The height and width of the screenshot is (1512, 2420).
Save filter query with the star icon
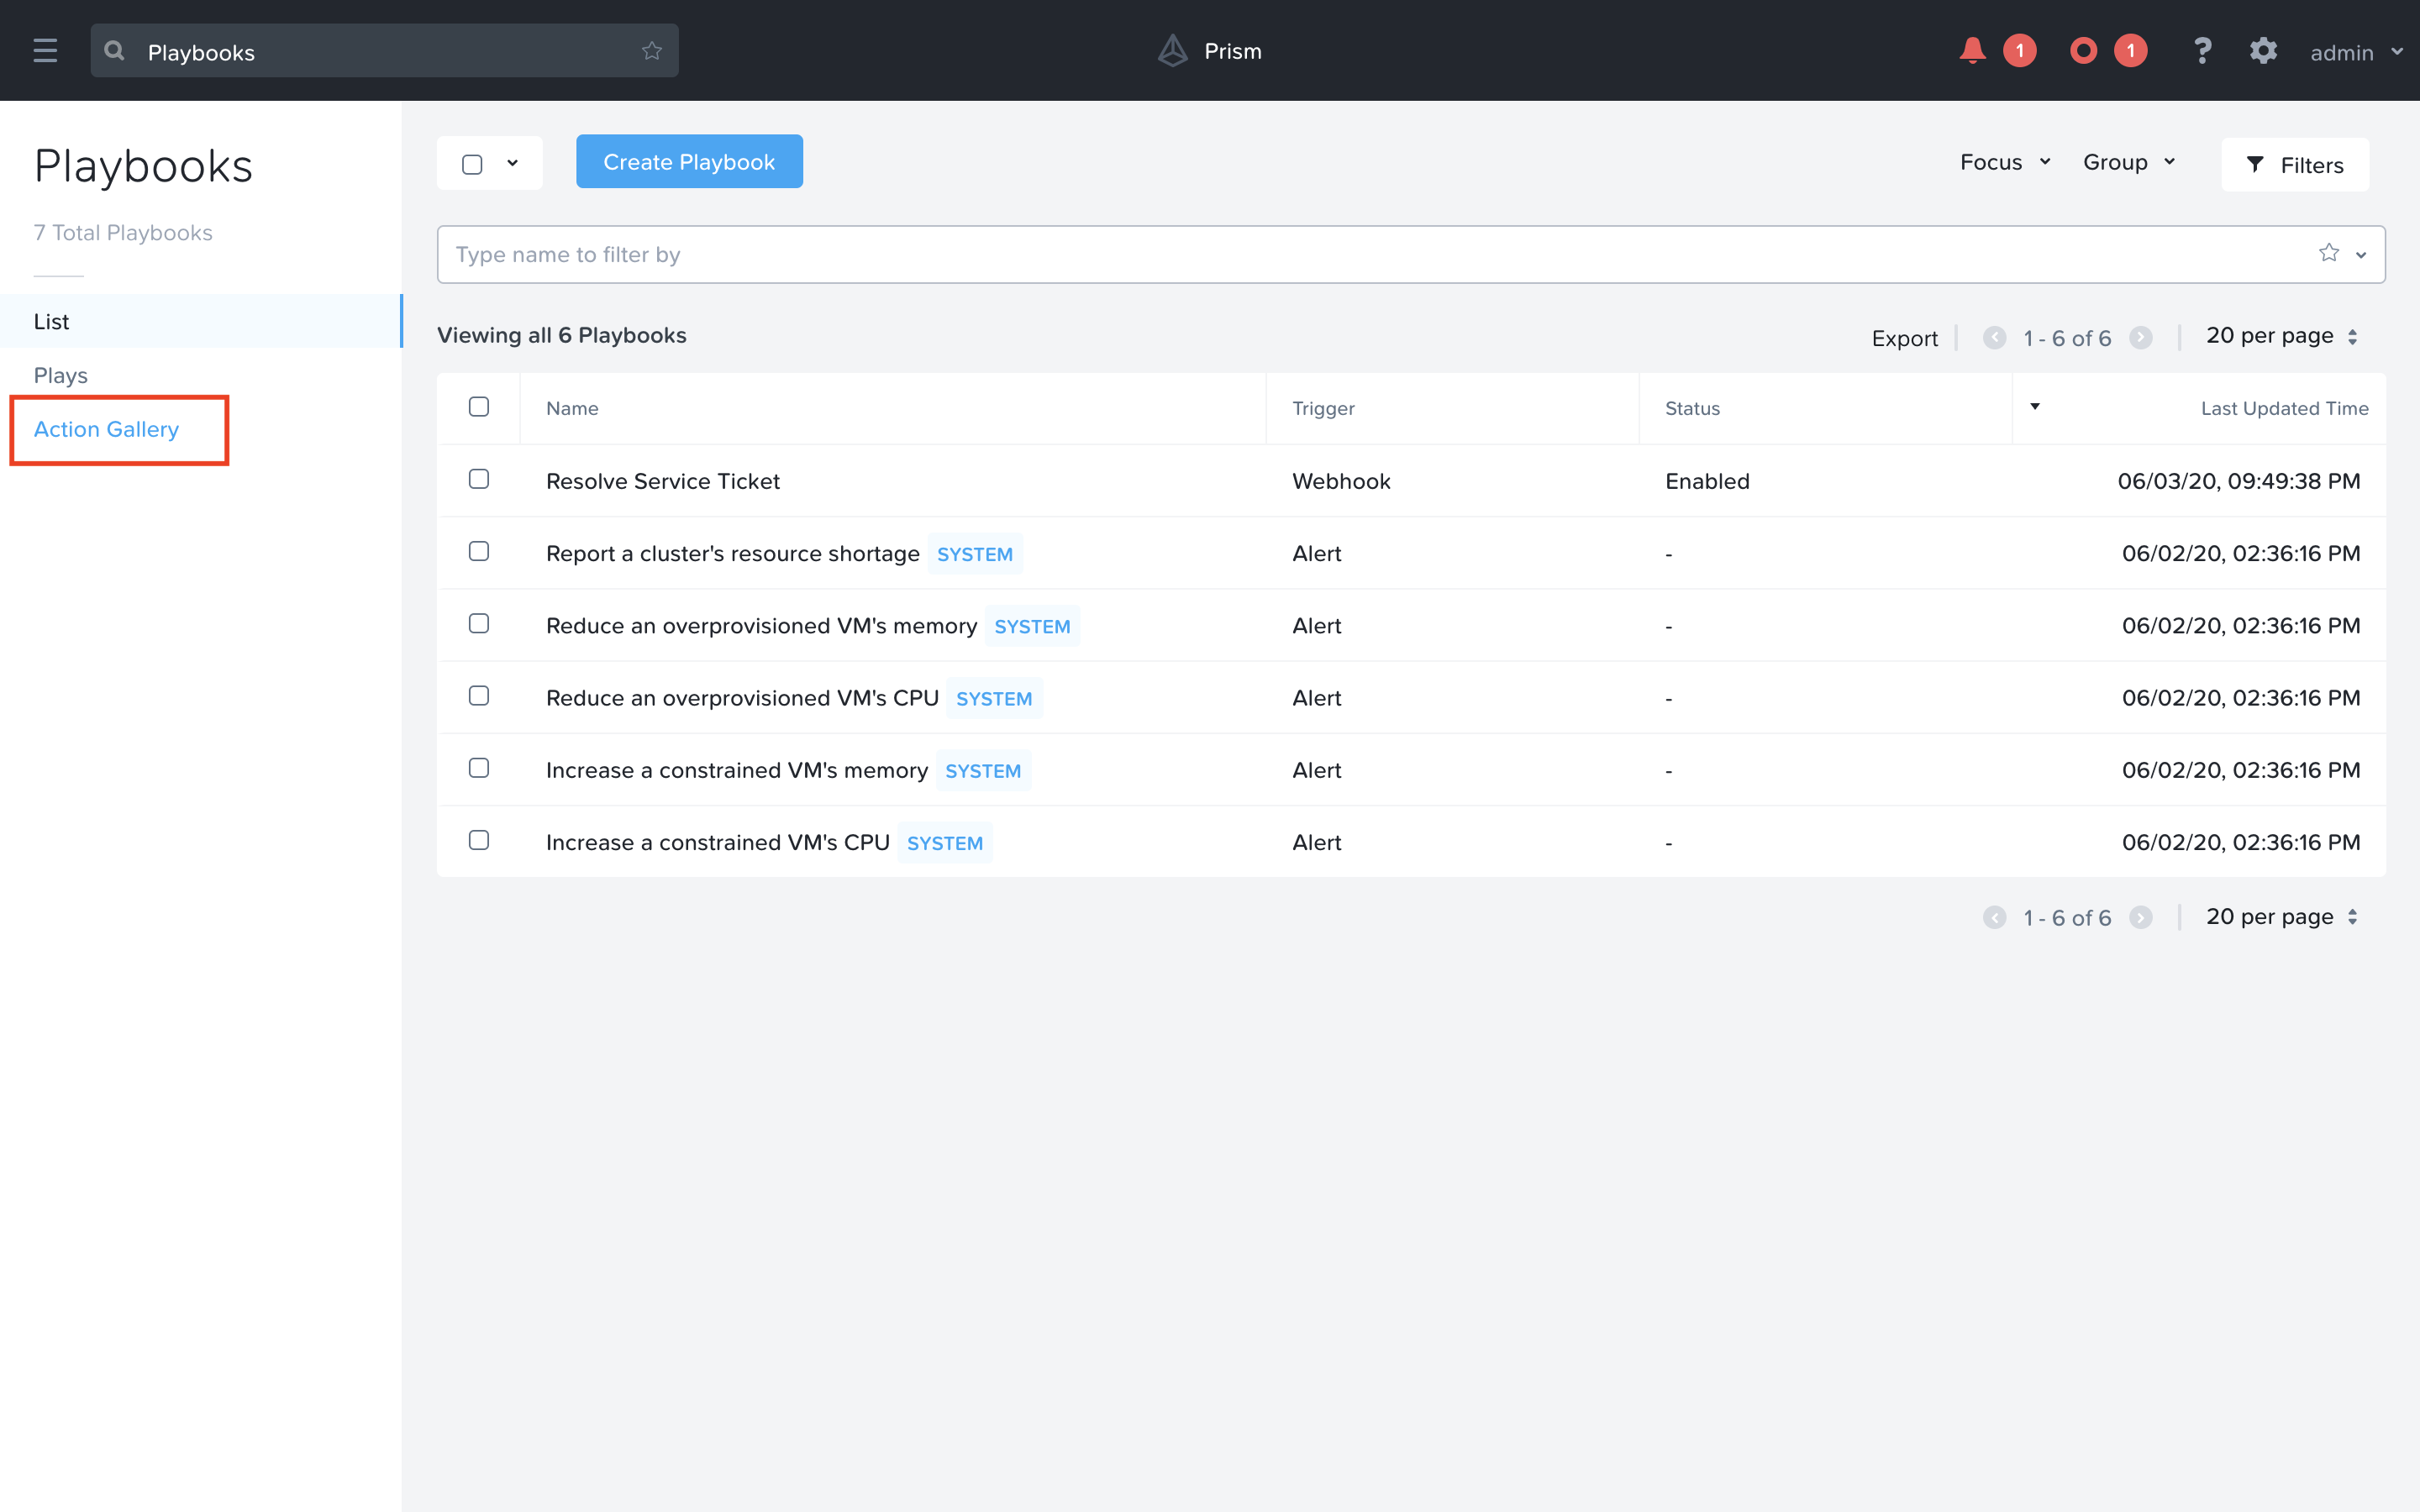[2329, 253]
